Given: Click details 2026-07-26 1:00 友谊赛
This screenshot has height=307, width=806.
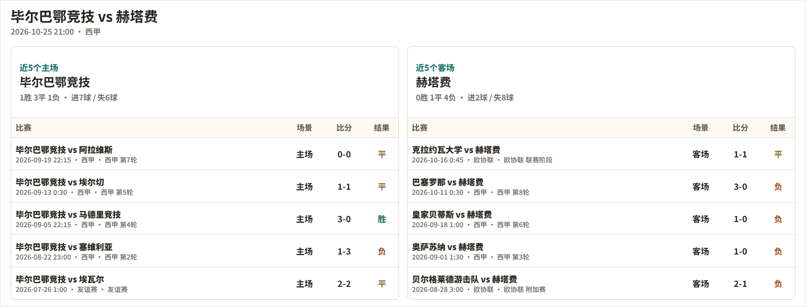Looking at the screenshot, I should pos(72,290).
